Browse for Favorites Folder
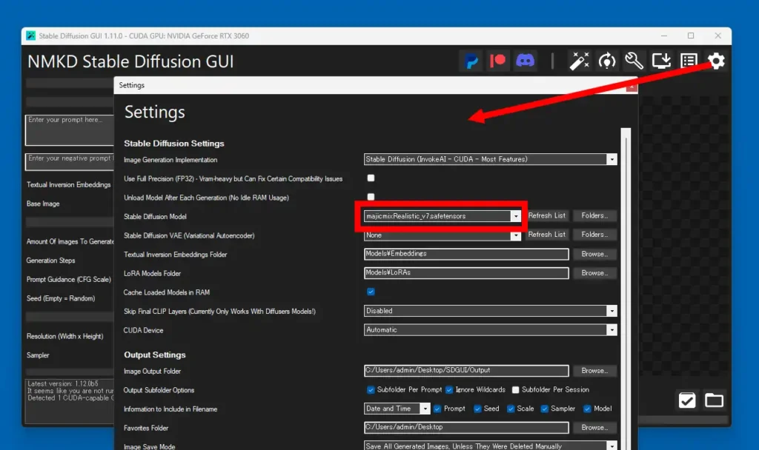Viewport: 759px width, 450px height. click(594, 427)
